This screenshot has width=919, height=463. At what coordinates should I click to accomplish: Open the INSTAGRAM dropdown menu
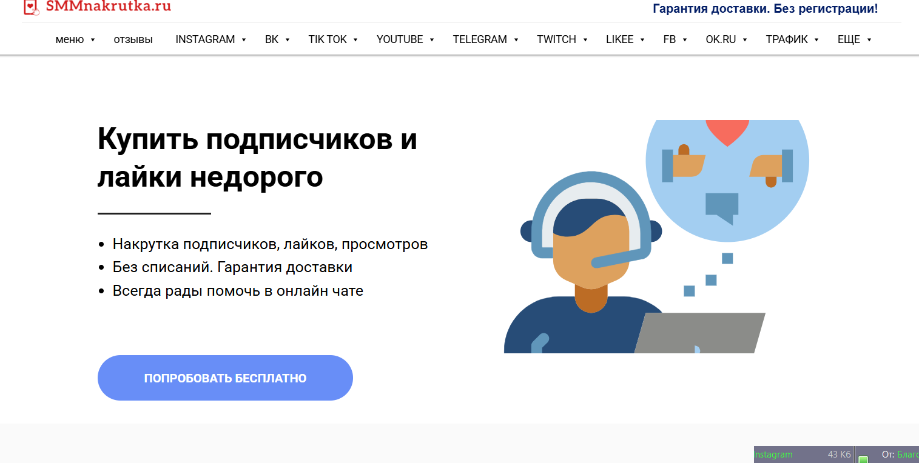[x=210, y=39]
